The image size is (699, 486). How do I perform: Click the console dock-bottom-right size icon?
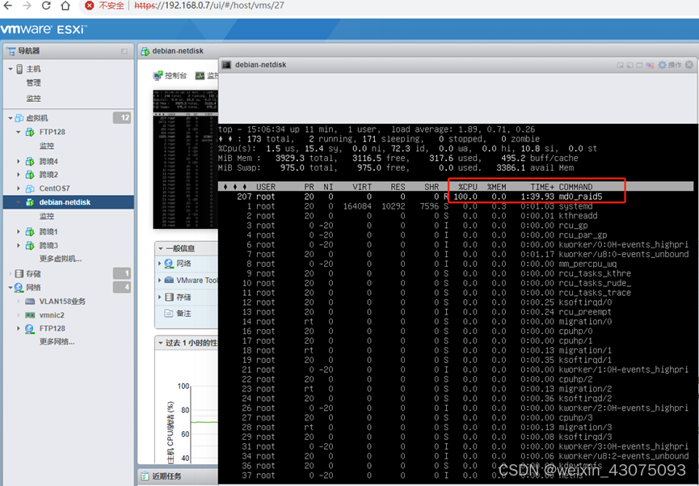point(620,66)
